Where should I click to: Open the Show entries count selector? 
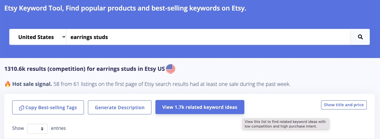[x=37, y=129]
